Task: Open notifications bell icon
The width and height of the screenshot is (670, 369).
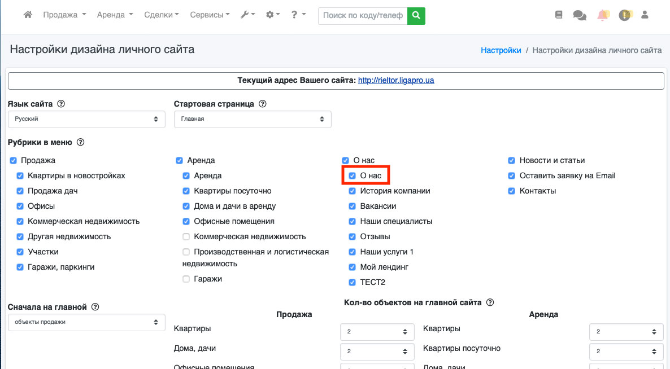Action: 602,15
